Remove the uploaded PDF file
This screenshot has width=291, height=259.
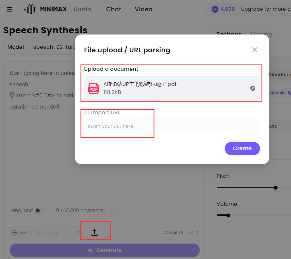click(x=253, y=88)
